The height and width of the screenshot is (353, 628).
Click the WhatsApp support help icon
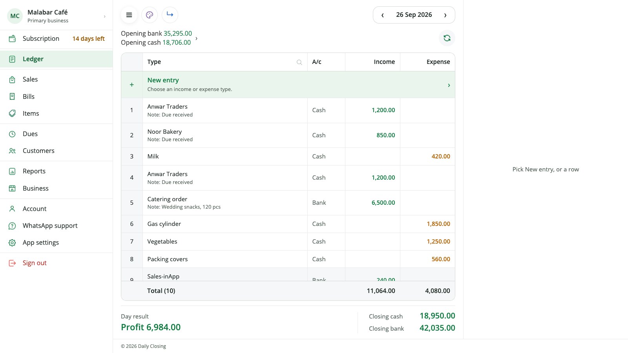[x=12, y=226]
